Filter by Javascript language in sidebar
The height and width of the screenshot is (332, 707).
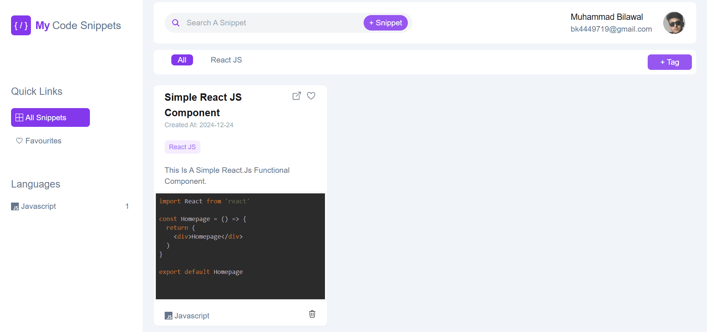pyautogui.click(x=70, y=206)
